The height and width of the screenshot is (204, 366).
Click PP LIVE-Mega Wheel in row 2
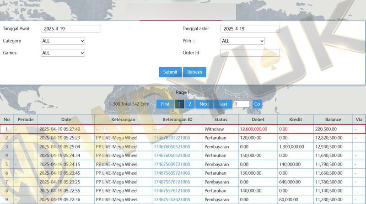tap(117, 138)
